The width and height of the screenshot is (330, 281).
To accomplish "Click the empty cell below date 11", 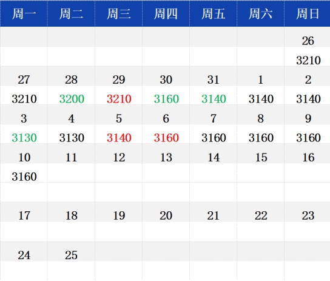I will coord(72,173).
